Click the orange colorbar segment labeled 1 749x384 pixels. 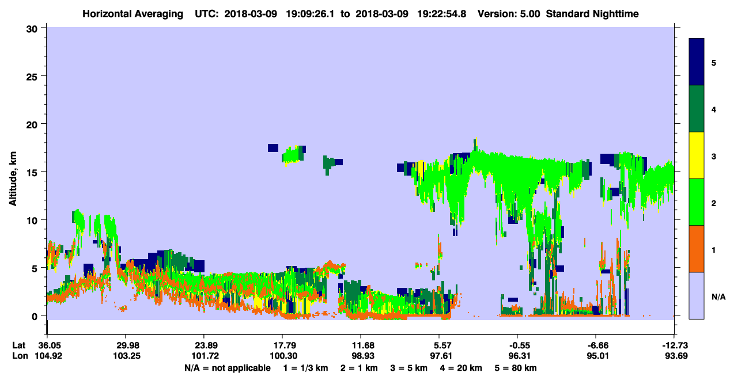pos(697,249)
